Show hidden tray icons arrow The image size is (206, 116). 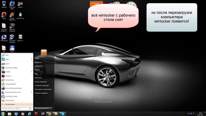pyautogui.click(x=195, y=114)
